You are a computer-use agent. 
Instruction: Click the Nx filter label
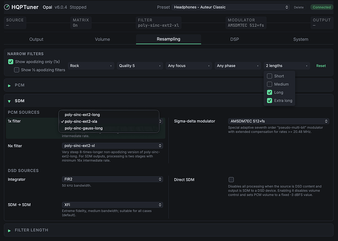(15, 146)
